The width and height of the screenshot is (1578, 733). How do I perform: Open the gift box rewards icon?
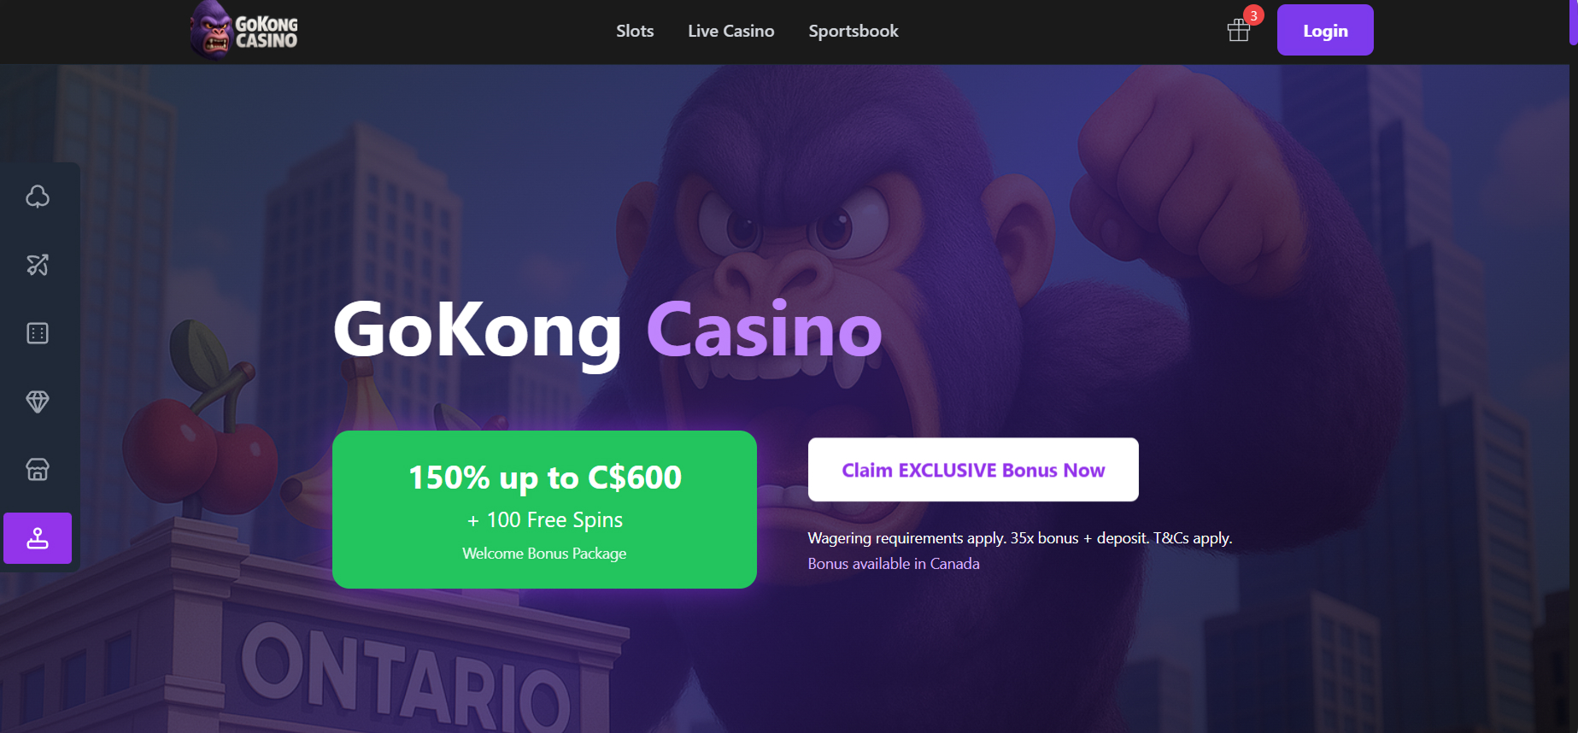click(1239, 31)
